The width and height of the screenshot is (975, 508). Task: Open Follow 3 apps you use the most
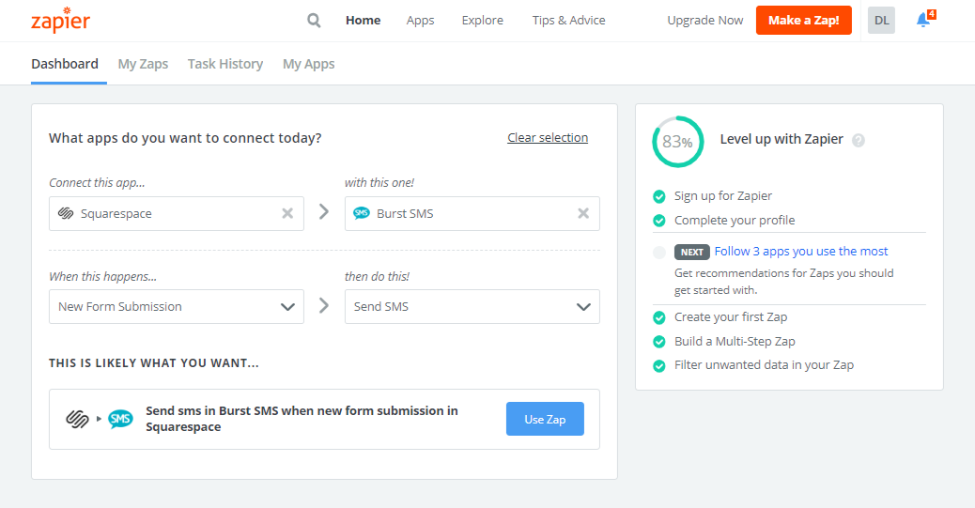[x=801, y=252]
